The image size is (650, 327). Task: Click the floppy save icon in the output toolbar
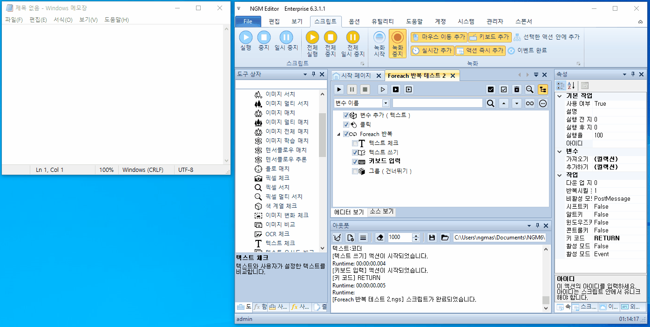pyautogui.click(x=432, y=238)
